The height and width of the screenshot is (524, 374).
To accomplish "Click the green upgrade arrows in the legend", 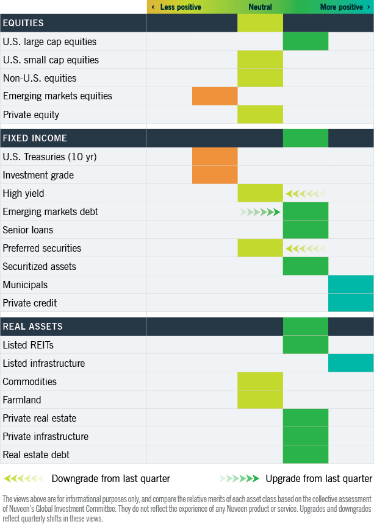I will 240,478.
